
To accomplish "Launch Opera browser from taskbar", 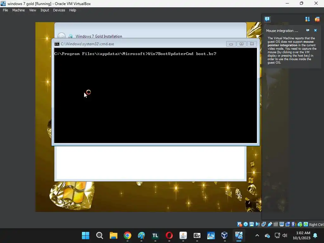I will (x=169, y=235).
